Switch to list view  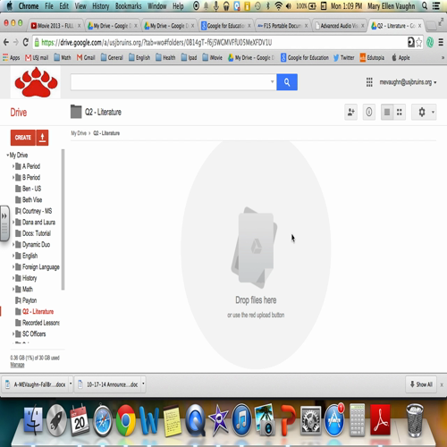coord(387,112)
